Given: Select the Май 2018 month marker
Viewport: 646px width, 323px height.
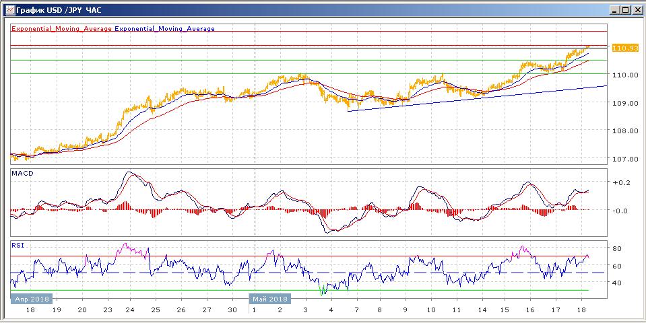Looking at the screenshot, I should coord(270,298).
